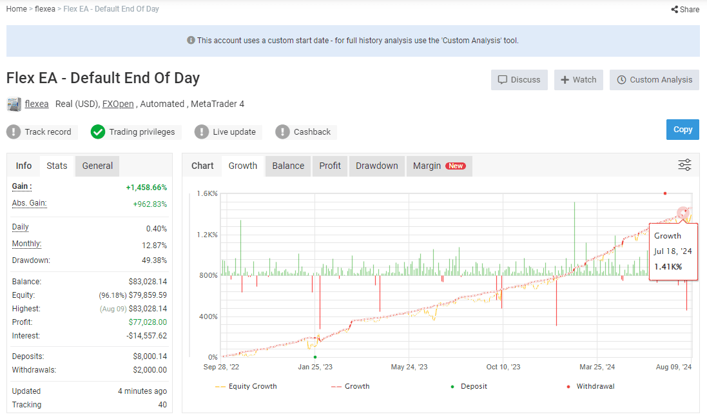The width and height of the screenshot is (707, 419).
Task: Click the flexea user avatar thumbnail
Action: [14, 104]
